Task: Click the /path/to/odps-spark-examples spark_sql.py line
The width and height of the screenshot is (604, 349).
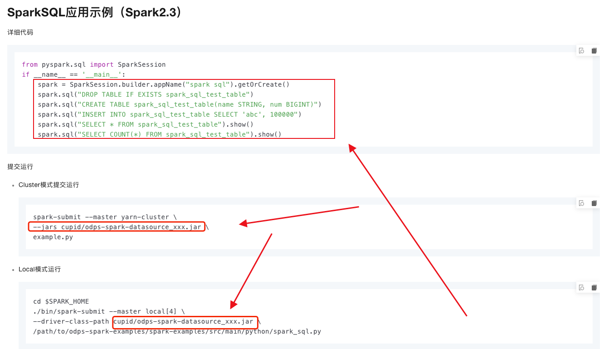Action: (x=177, y=331)
